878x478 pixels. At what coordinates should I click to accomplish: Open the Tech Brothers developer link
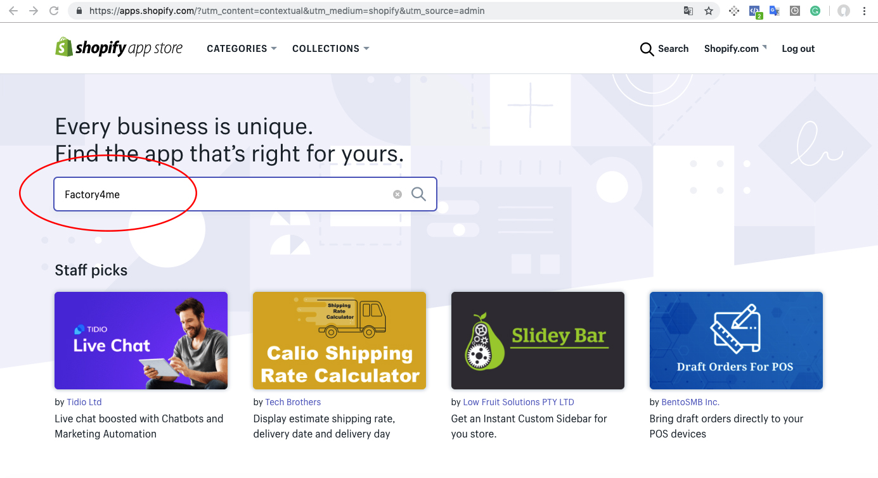[x=293, y=402]
